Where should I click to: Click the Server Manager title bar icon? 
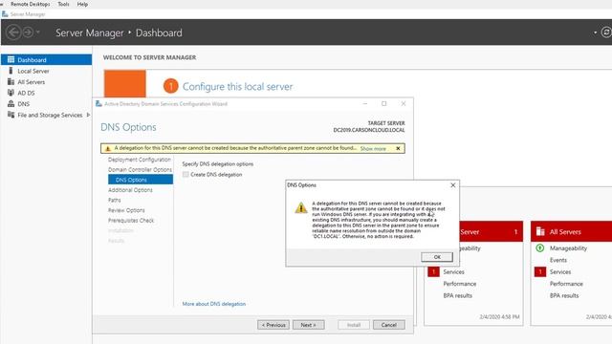(5, 14)
